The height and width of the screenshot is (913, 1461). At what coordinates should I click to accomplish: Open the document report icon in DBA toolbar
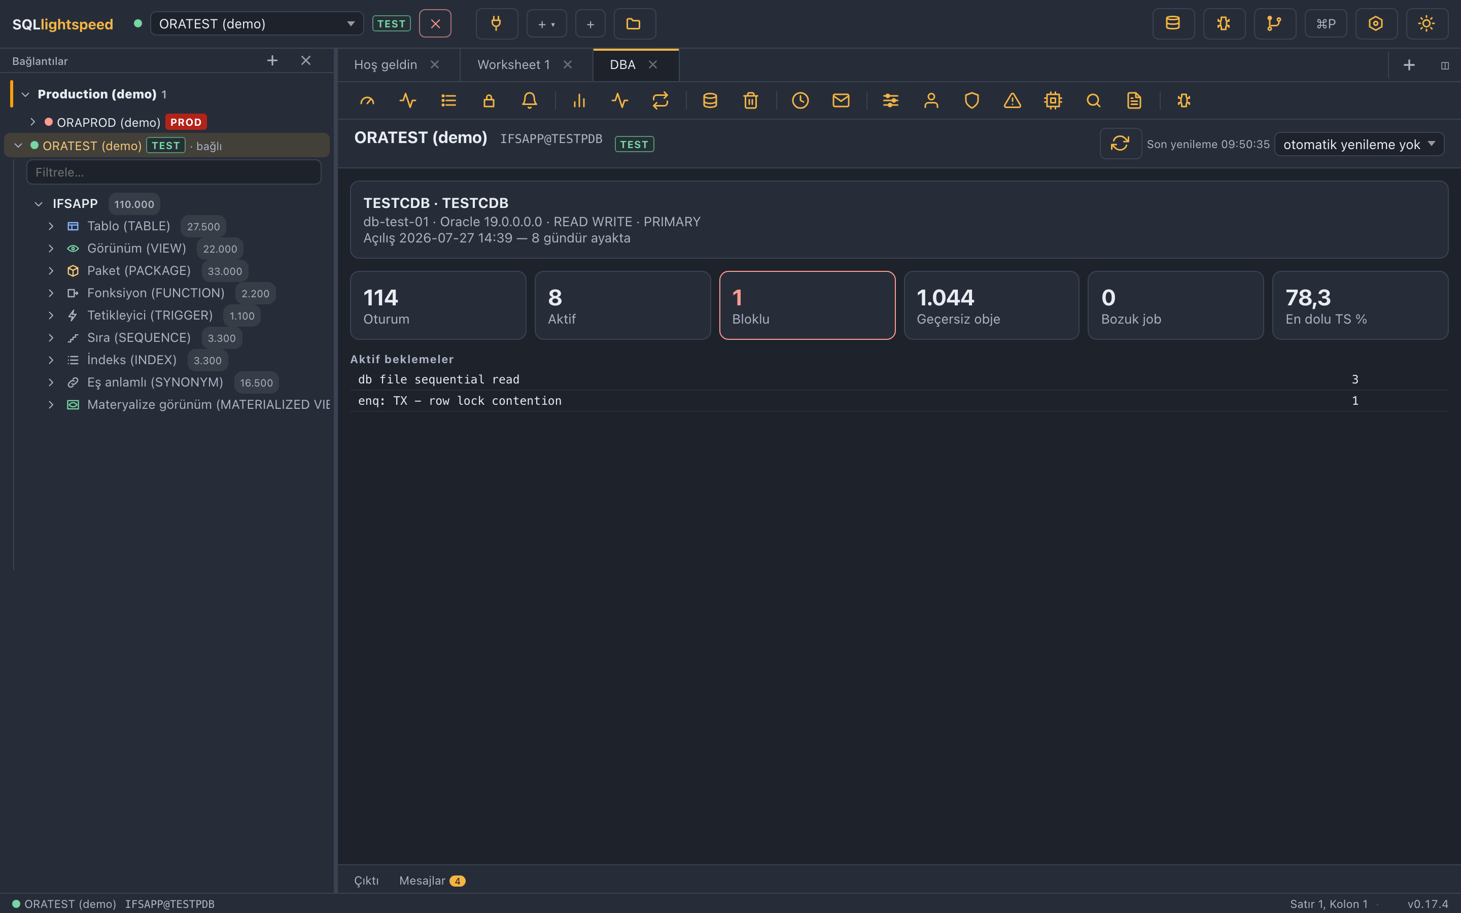(x=1134, y=100)
